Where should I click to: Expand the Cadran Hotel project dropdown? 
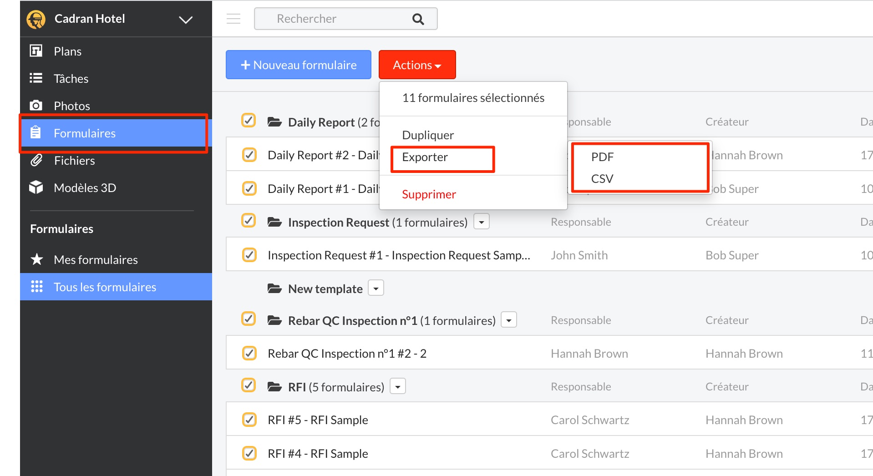click(x=185, y=20)
